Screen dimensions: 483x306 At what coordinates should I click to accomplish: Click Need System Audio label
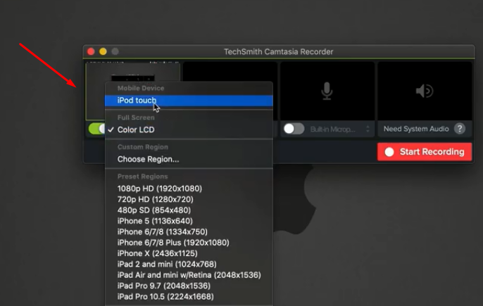[x=416, y=129]
